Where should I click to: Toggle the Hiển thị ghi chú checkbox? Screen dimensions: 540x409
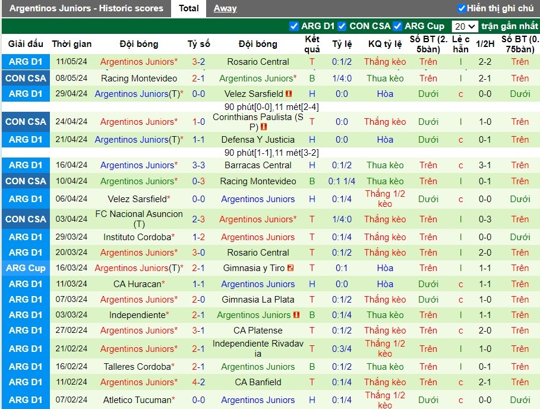(462, 8)
